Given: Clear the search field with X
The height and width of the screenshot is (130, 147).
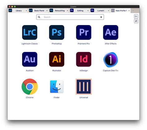Looking at the screenshot, I should [x=101, y=17].
